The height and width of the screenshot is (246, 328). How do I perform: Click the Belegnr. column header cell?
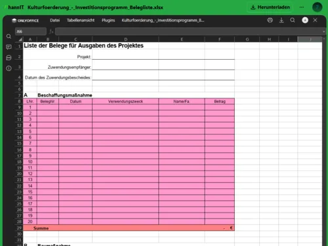click(x=48, y=102)
